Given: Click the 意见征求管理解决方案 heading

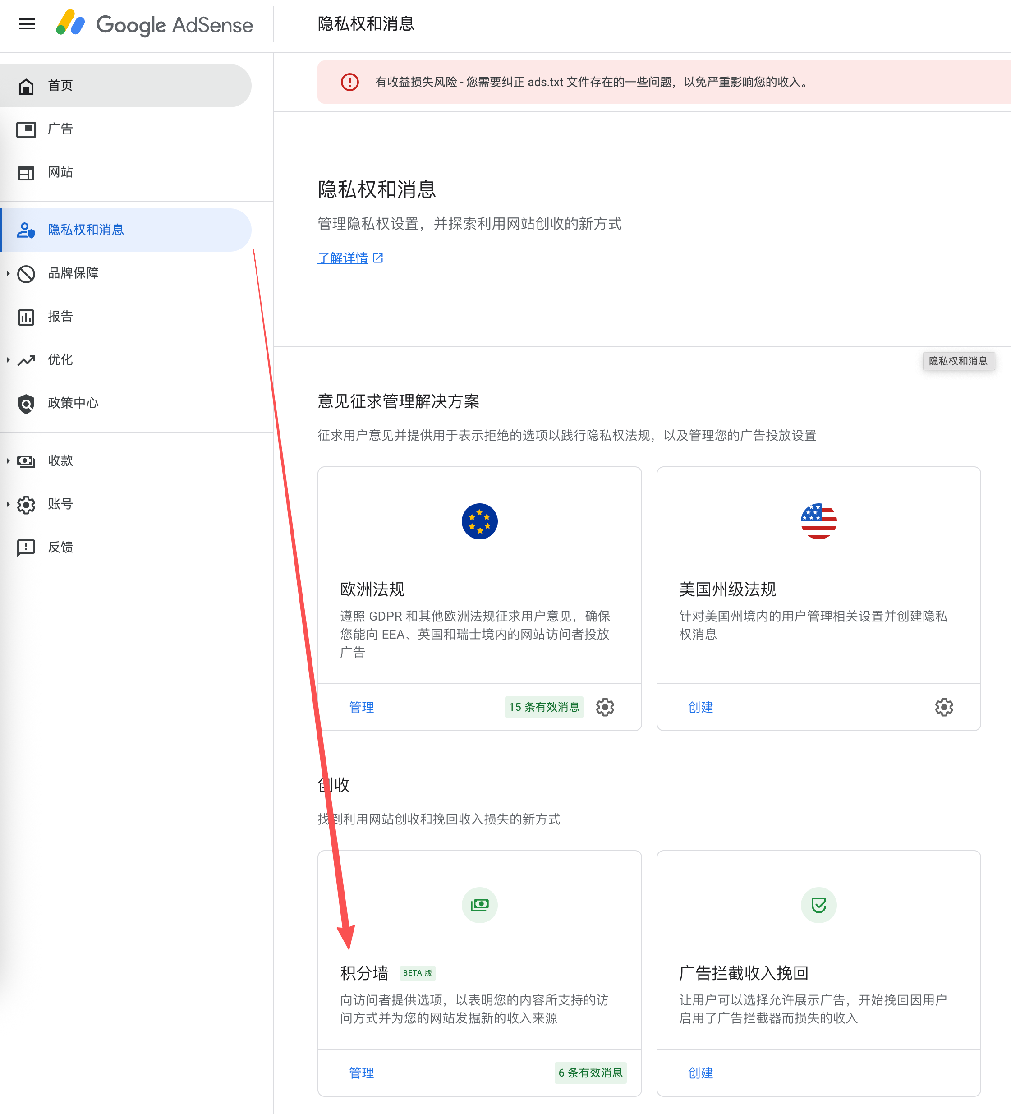Looking at the screenshot, I should 398,401.
